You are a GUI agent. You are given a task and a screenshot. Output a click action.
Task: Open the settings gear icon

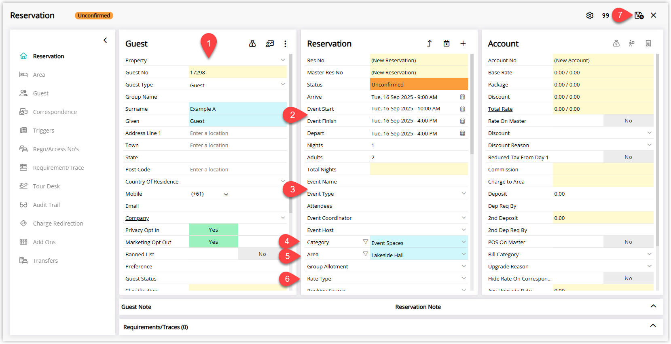click(x=590, y=15)
